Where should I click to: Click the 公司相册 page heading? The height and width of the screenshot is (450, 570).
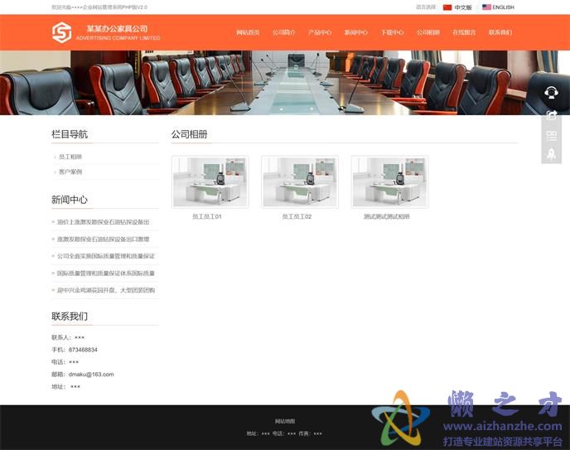190,134
